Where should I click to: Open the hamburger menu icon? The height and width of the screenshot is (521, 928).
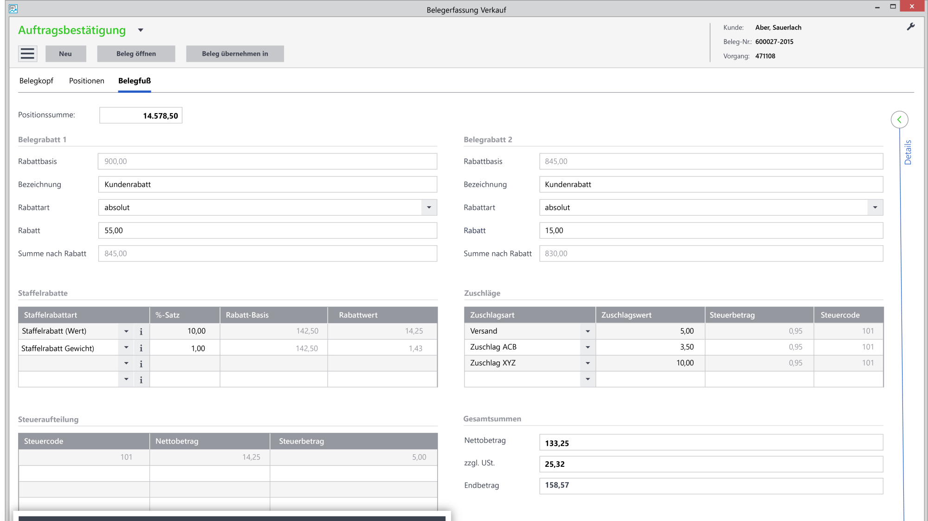(x=27, y=54)
